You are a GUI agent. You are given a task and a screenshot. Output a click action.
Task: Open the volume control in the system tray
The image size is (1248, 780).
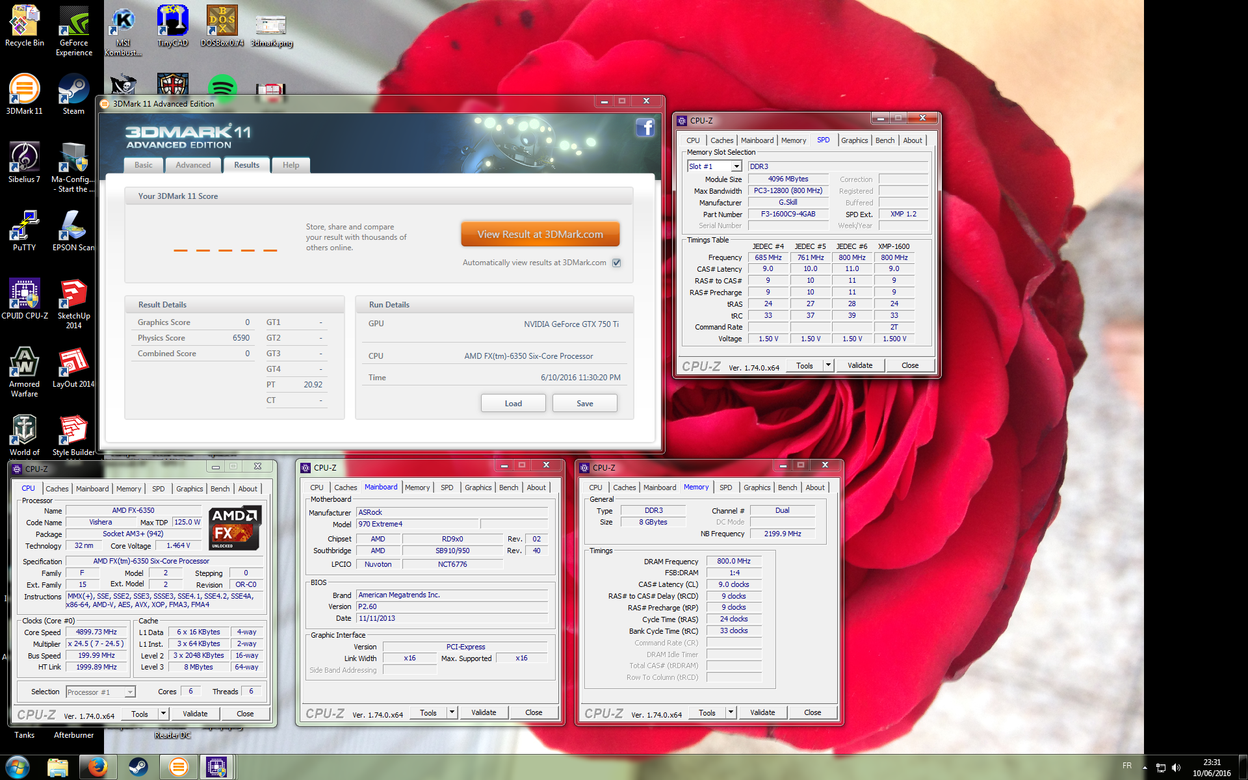[x=1176, y=768]
